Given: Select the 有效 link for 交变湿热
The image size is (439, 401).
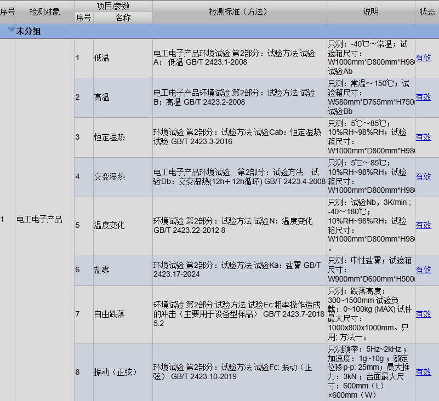Looking at the screenshot, I should pos(423,176).
